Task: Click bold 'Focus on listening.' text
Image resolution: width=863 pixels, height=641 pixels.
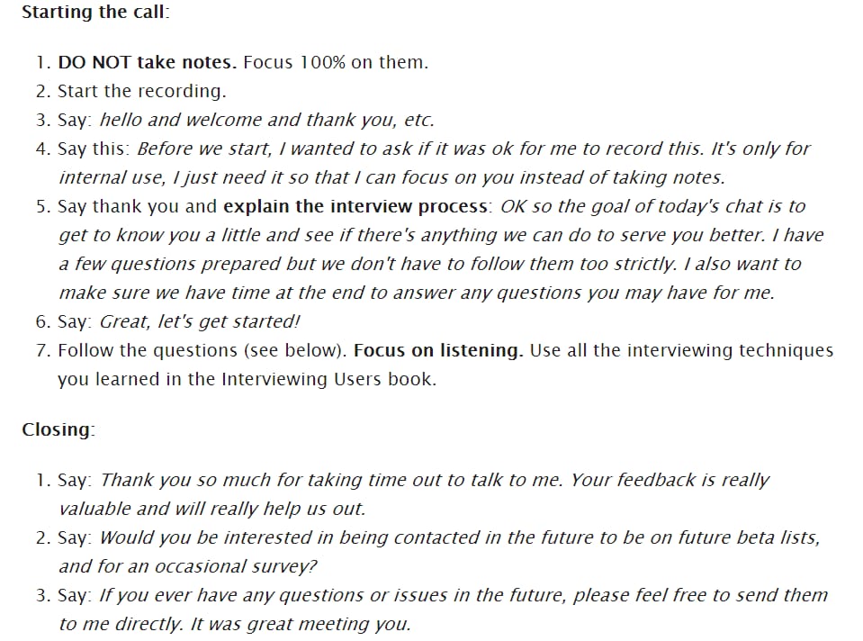Action: click(438, 351)
